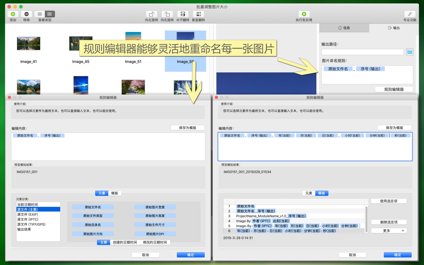424x265 pixels.
Task: Select the 模版 tab in left editor
Action: pyautogui.click(x=114, y=193)
